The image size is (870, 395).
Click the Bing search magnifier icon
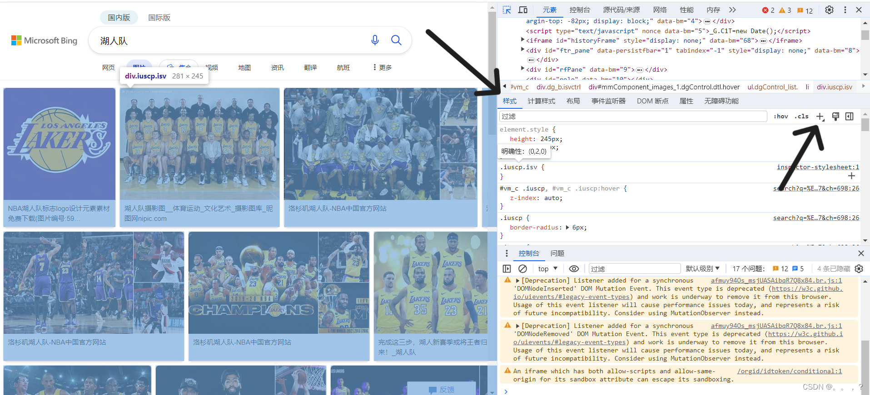tap(396, 40)
